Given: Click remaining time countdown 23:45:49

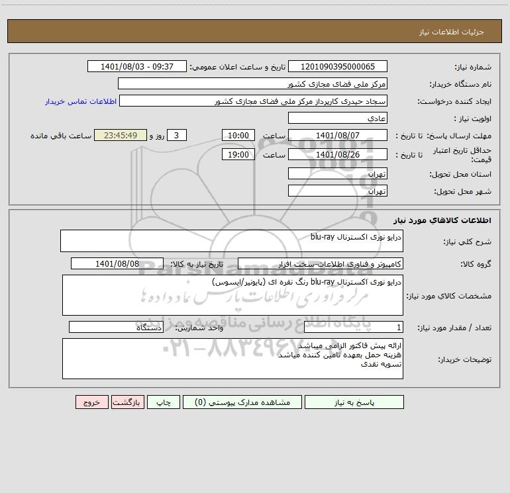Looking at the screenshot, I should pos(121,135).
